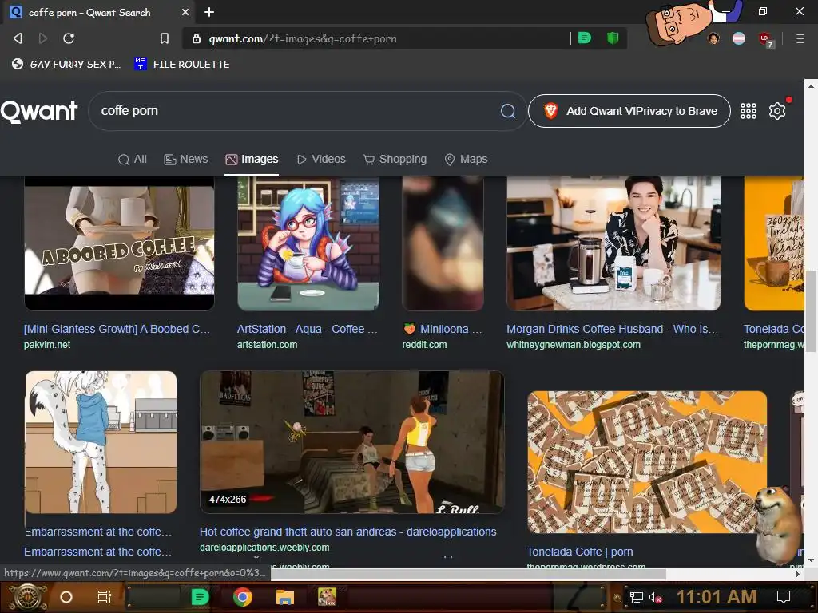Screen dimensions: 818x613
Task: Open the FILE ROULETTE bookmark
Action: click(181, 64)
